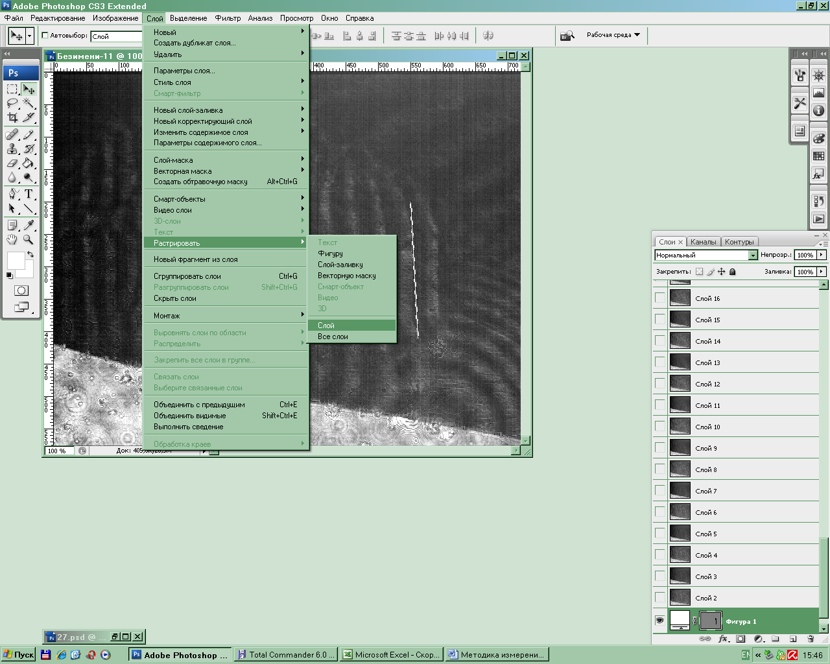830x664 pixels.
Task: Select the Eraser tool
Action: 12,163
